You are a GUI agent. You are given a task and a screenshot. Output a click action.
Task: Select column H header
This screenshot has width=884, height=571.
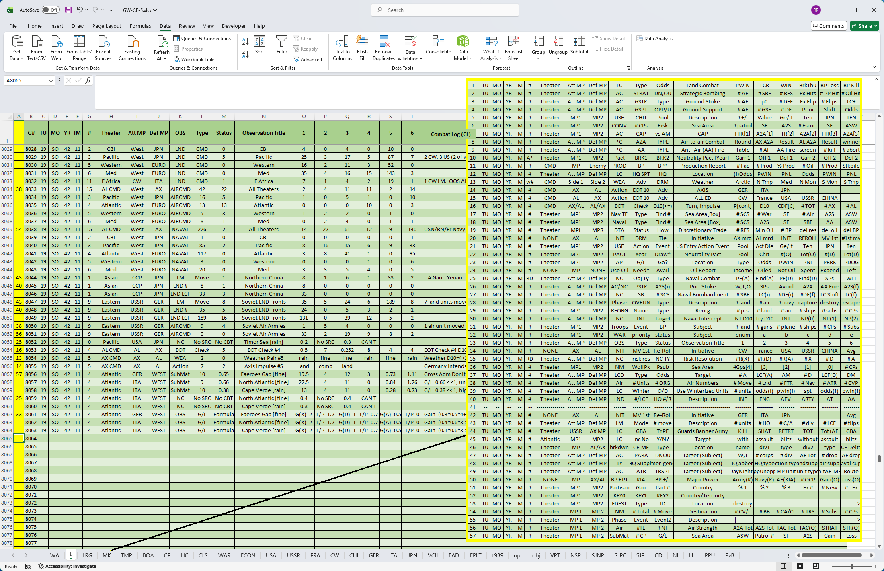111,116
